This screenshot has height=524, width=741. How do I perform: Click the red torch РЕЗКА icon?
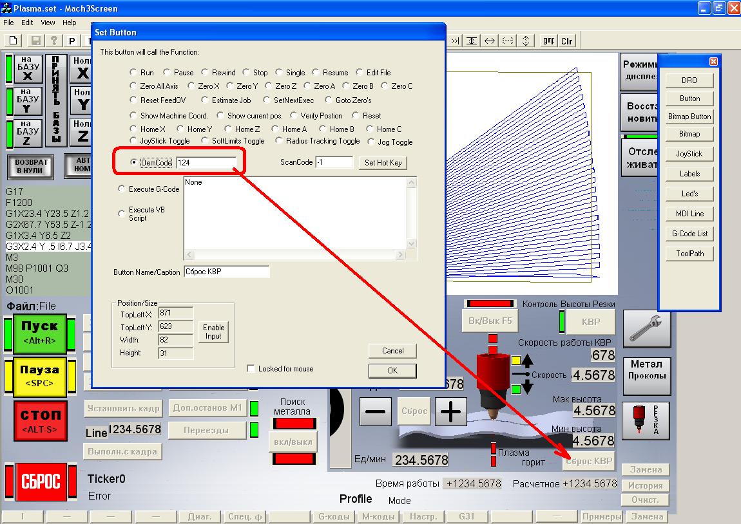[x=646, y=420]
